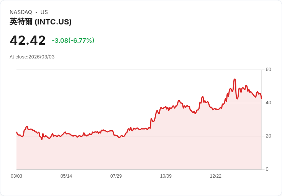Select the latest point at line's right end
The height and width of the screenshot is (196, 282).
pyautogui.click(x=261, y=99)
